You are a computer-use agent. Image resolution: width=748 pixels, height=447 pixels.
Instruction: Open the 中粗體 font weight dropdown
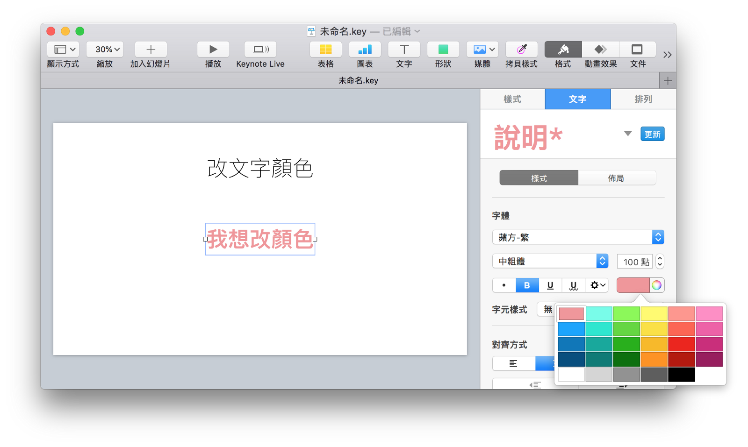click(x=602, y=261)
